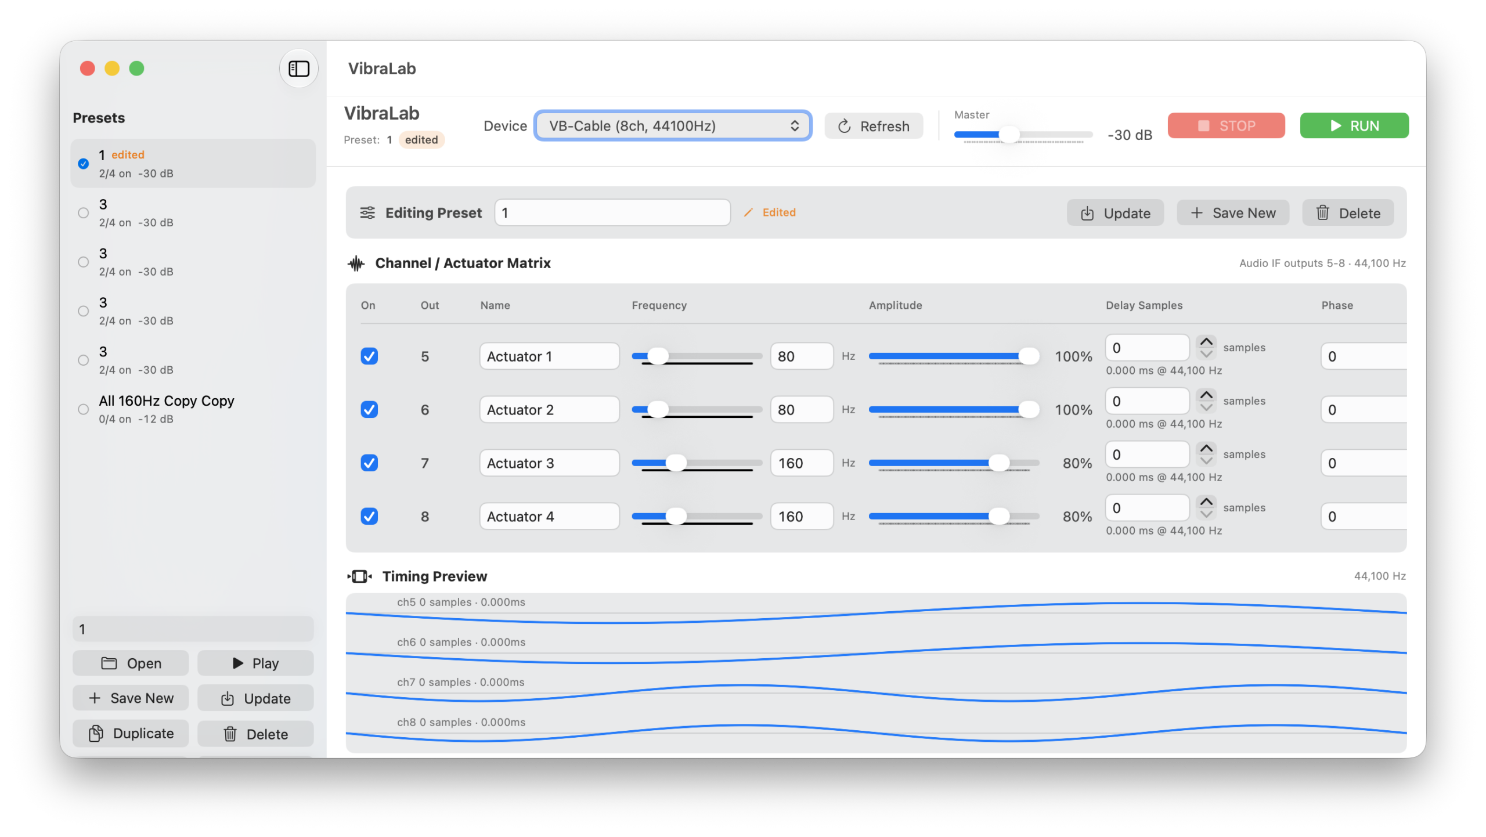Click the Editing Preset name field

tap(612, 212)
